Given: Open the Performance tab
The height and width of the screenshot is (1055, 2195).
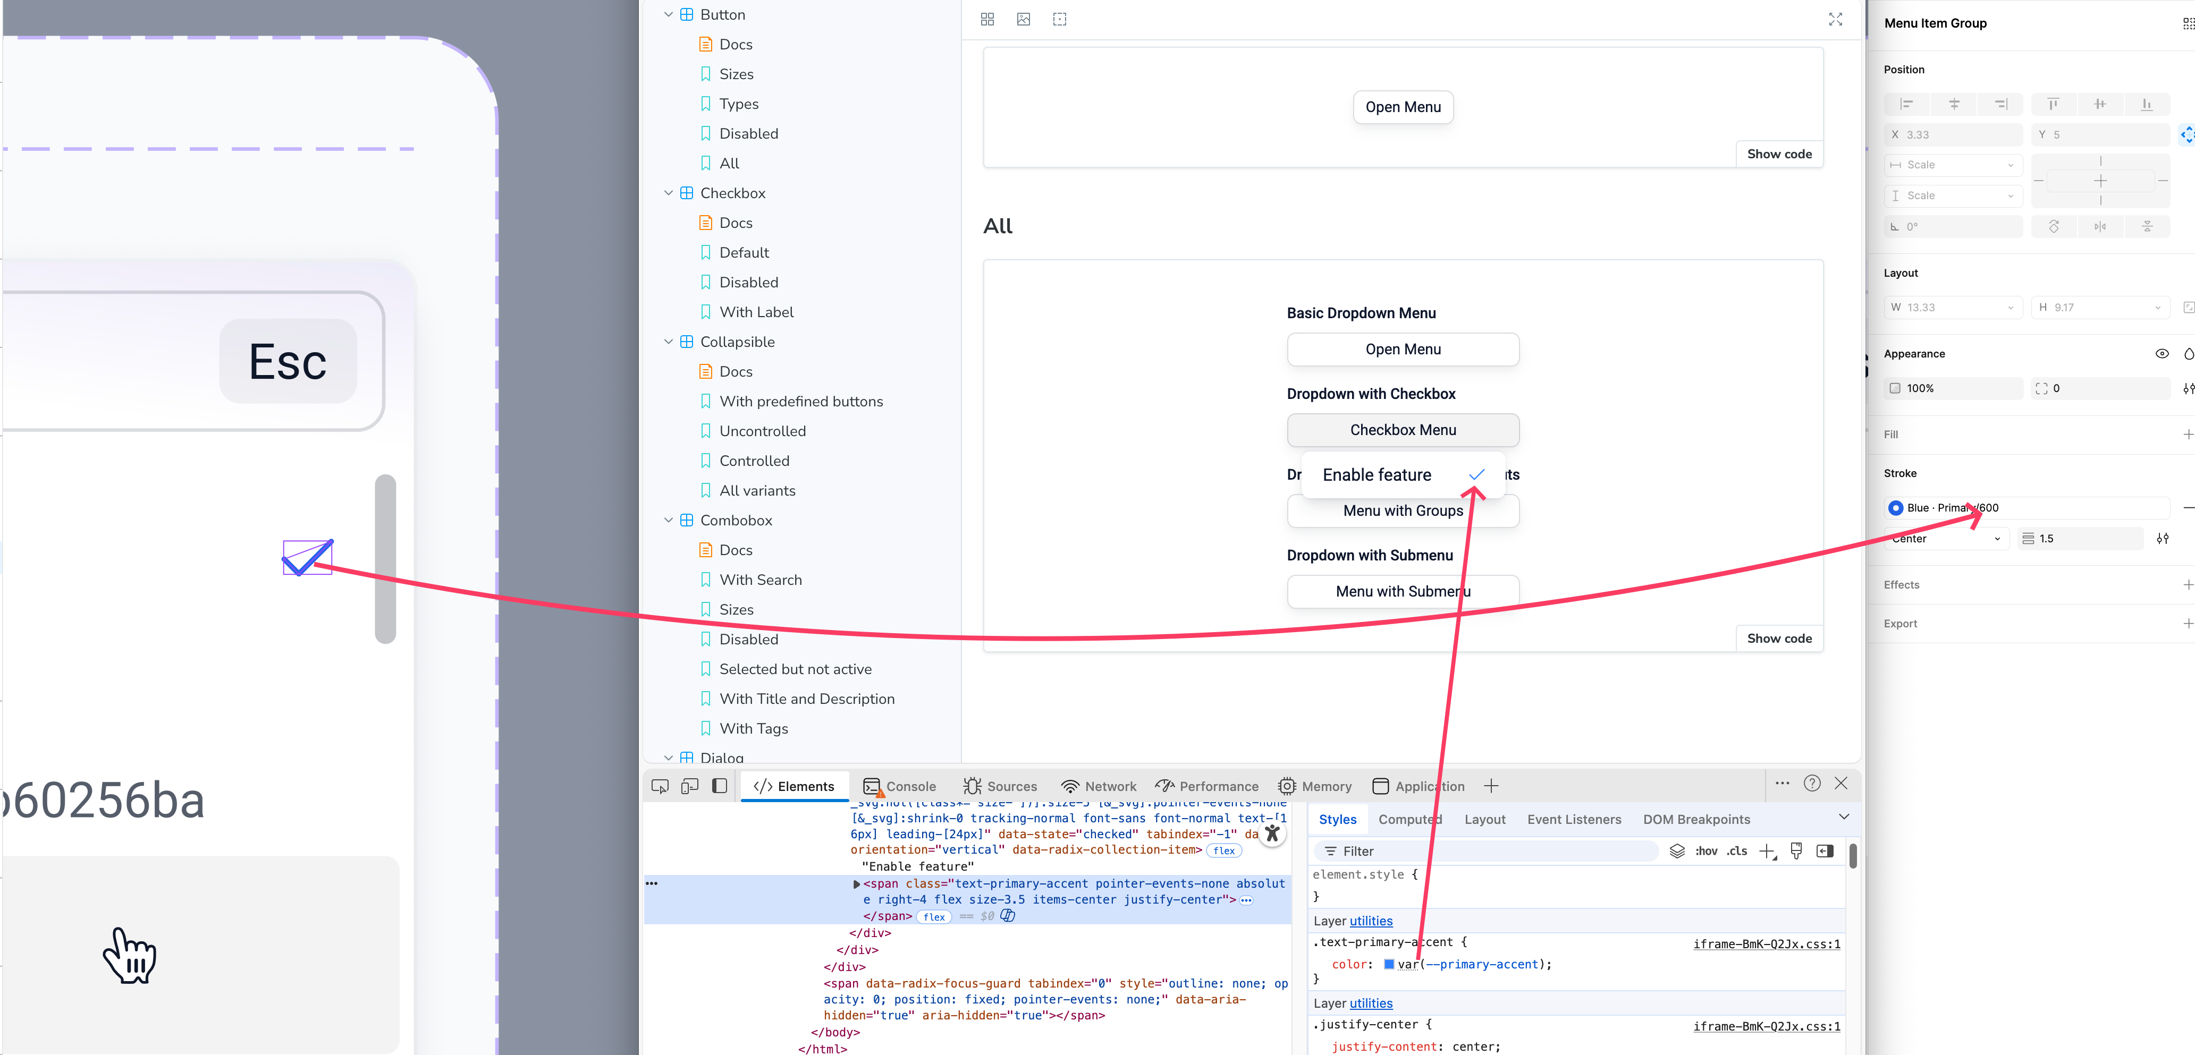Looking at the screenshot, I should click(1206, 786).
